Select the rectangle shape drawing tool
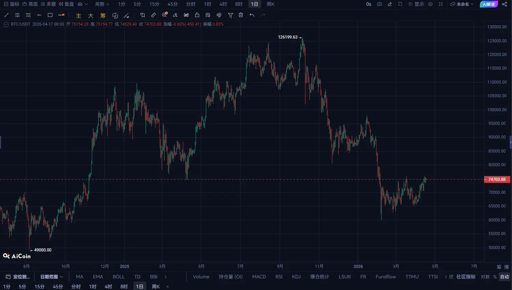Screen dimensions: 512x290 [x=50, y=15]
